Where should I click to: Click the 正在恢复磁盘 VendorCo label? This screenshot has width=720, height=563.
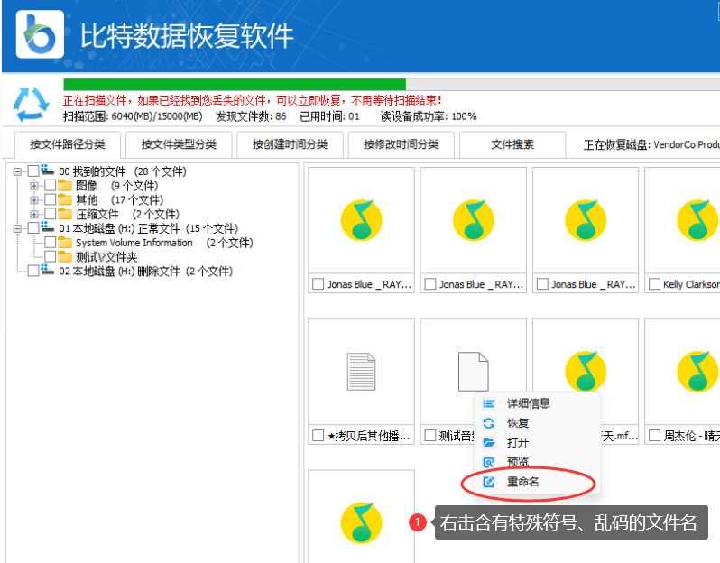click(651, 145)
